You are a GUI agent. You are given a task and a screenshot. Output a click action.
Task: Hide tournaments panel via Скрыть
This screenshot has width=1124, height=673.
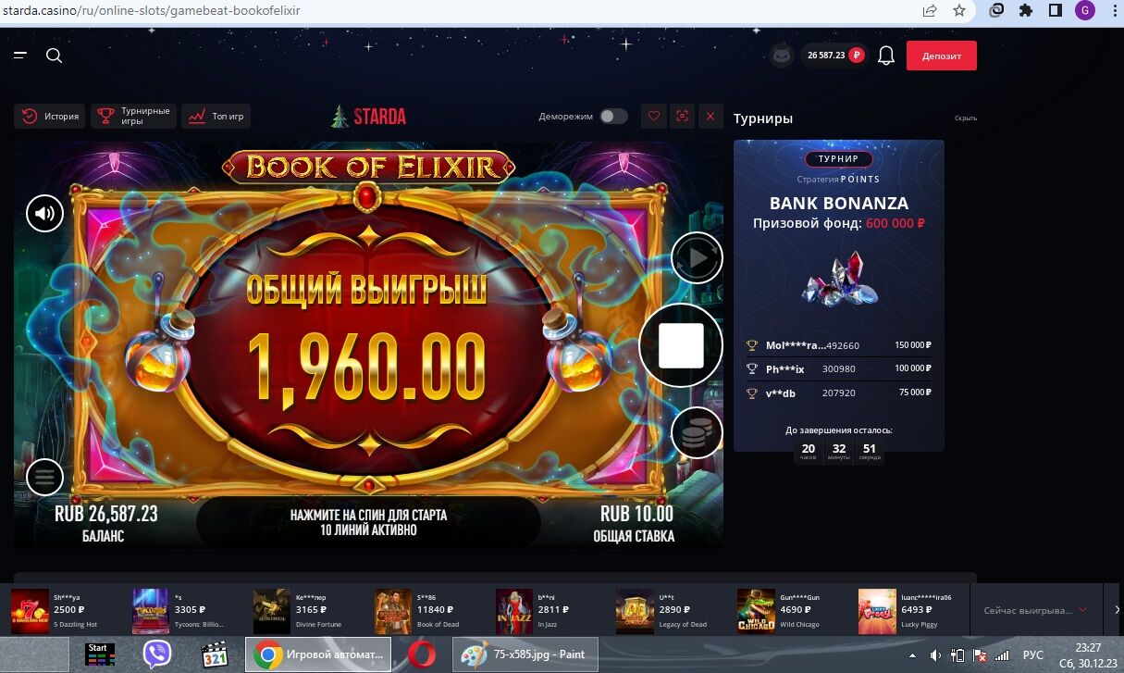(965, 118)
